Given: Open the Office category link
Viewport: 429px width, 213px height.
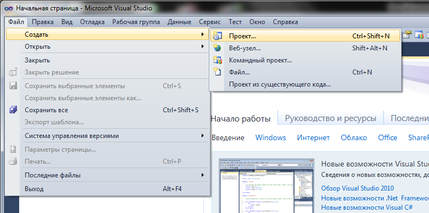Looking at the screenshot, I should click(x=387, y=137).
